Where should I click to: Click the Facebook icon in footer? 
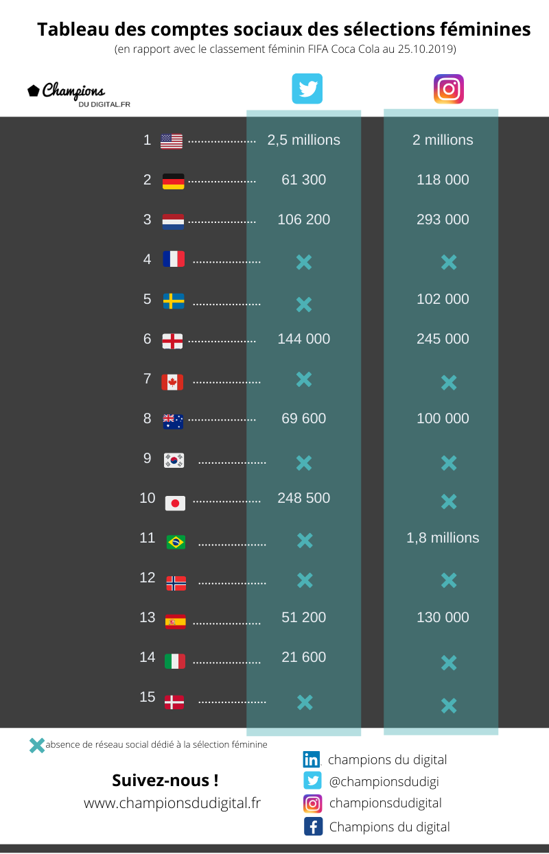coord(313,827)
